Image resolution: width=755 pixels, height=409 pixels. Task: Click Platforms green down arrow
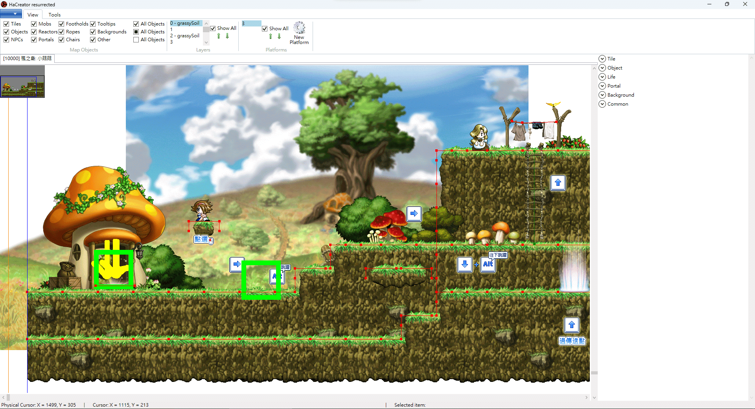click(279, 37)
